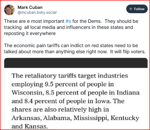The width and height of the screenshot is (150, 130).
Task: Click the word Kansas at the image bottom
Action: click(x=36, y=126)
